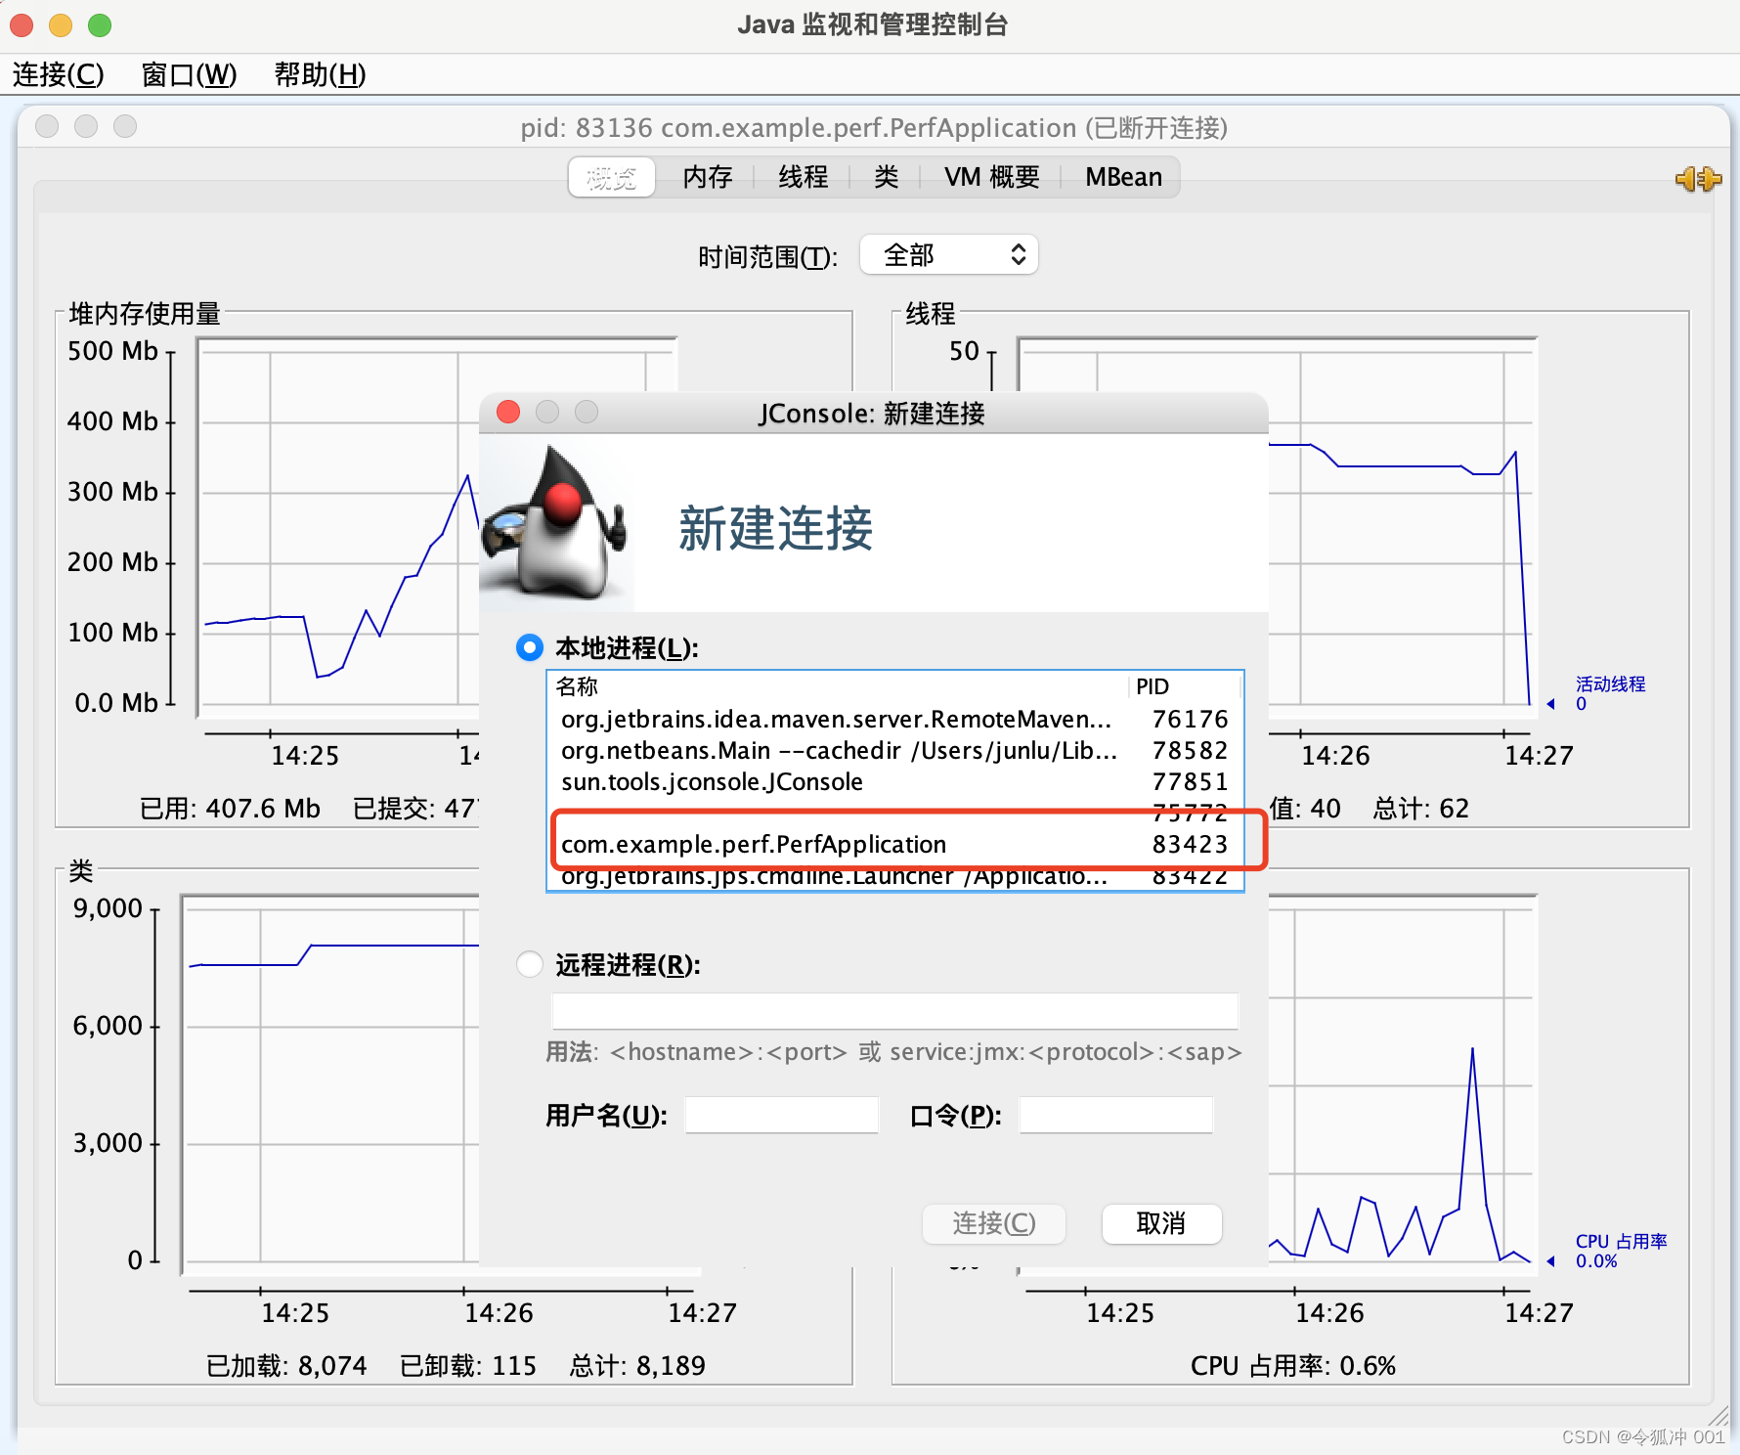Select the sun.tools.jconsole.JConsole process row
Image resolution: width=1740 pixels, height=1455 pixels.
894,781
